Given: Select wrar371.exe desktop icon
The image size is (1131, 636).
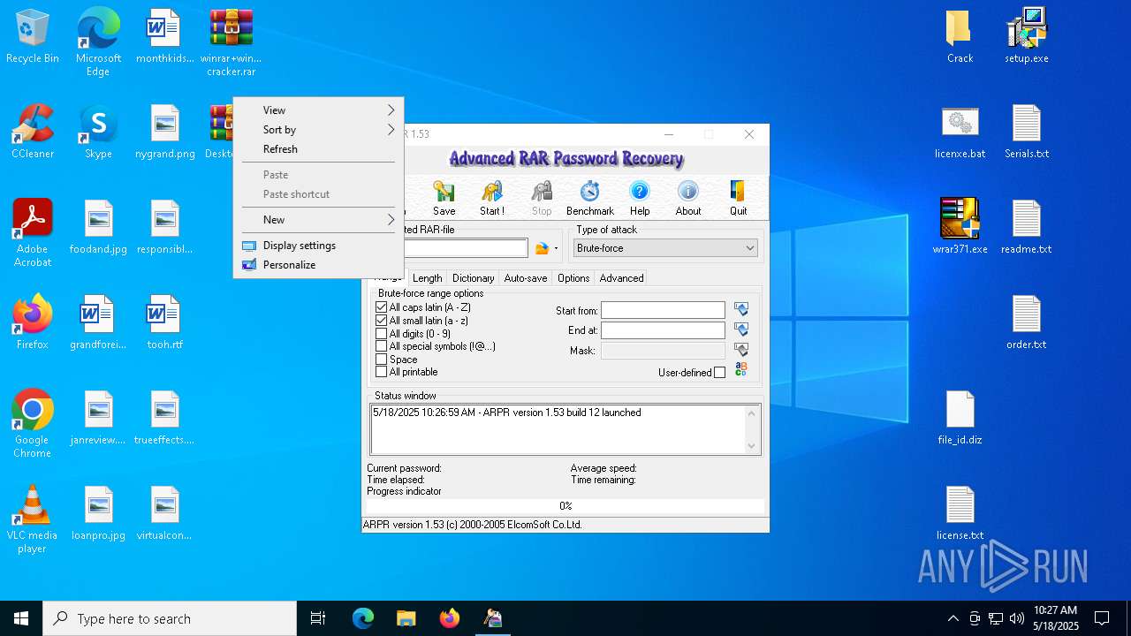Looking at the screenshot, I should pos(960,227).
